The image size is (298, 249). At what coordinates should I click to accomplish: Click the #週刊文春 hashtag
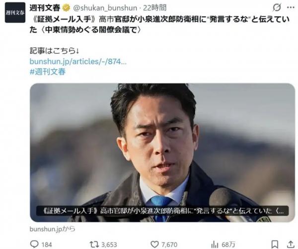[x=48, y=72]
